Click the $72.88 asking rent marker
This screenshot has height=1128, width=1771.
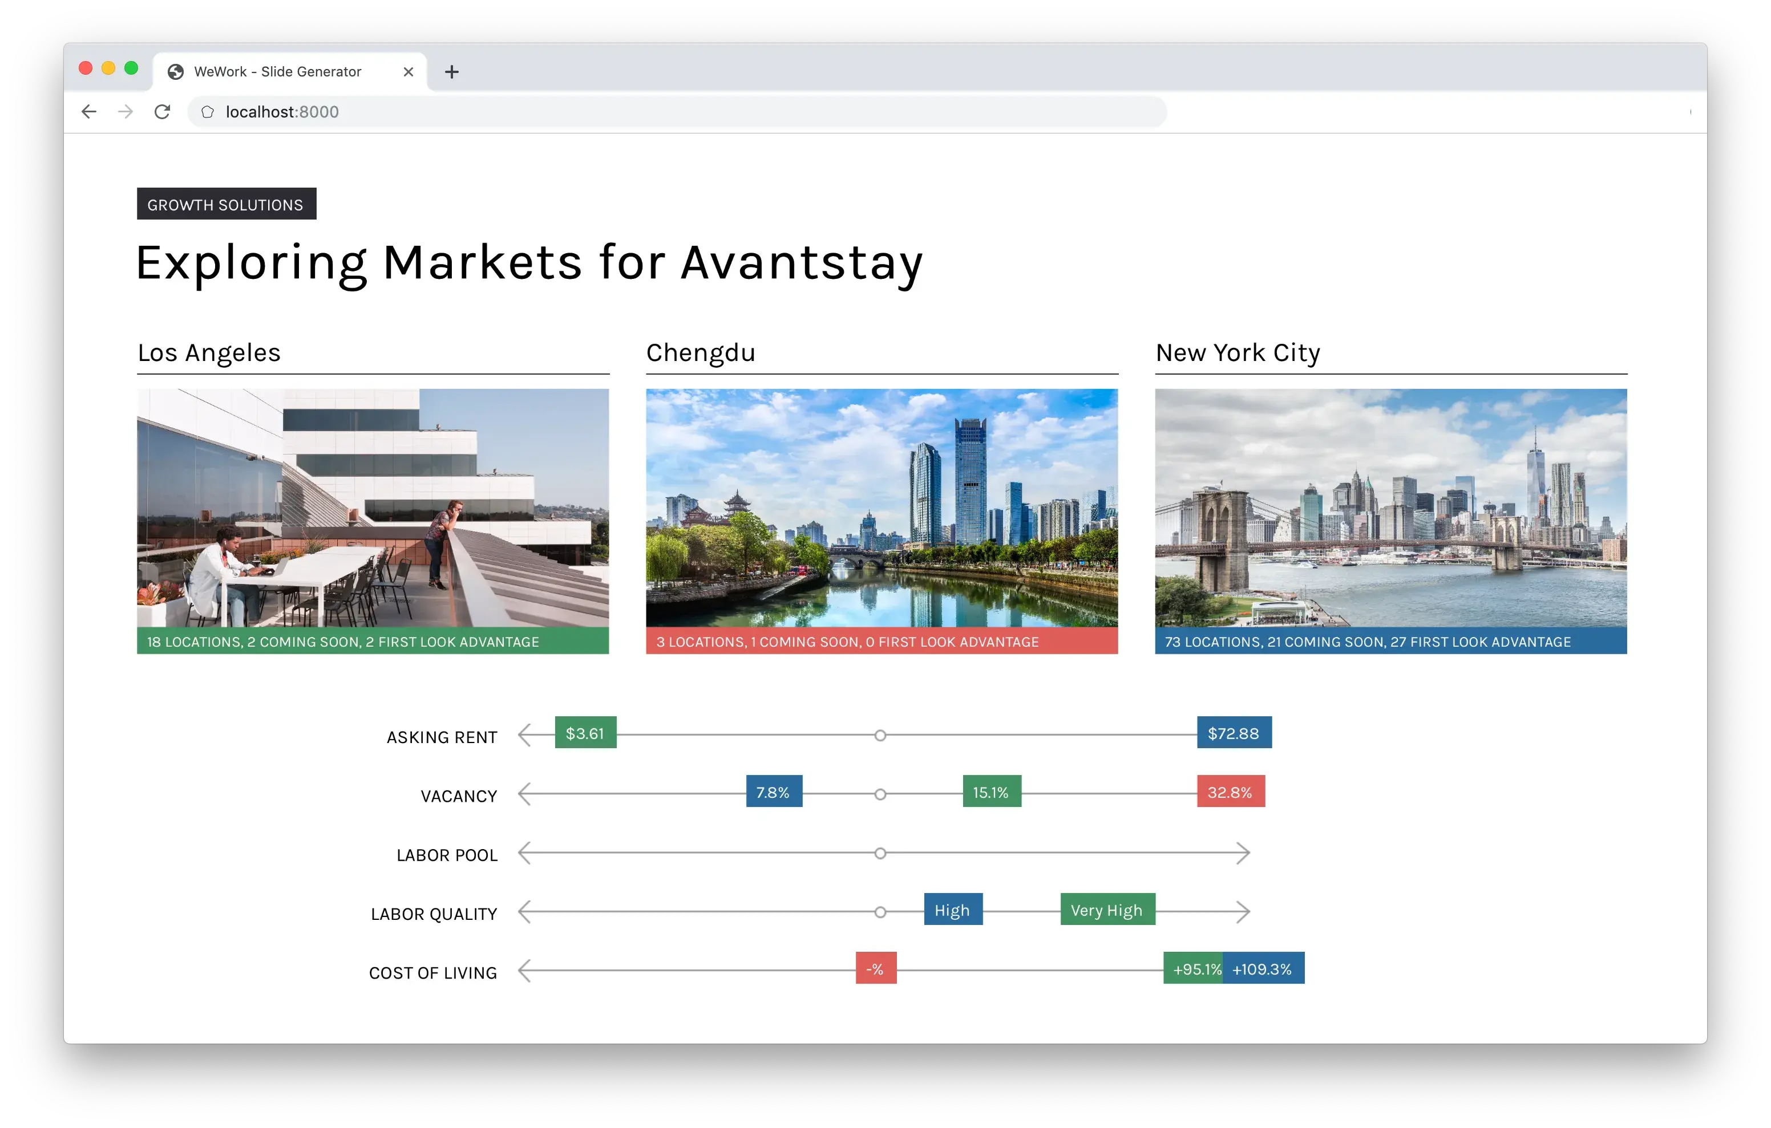coord(1234,733)
